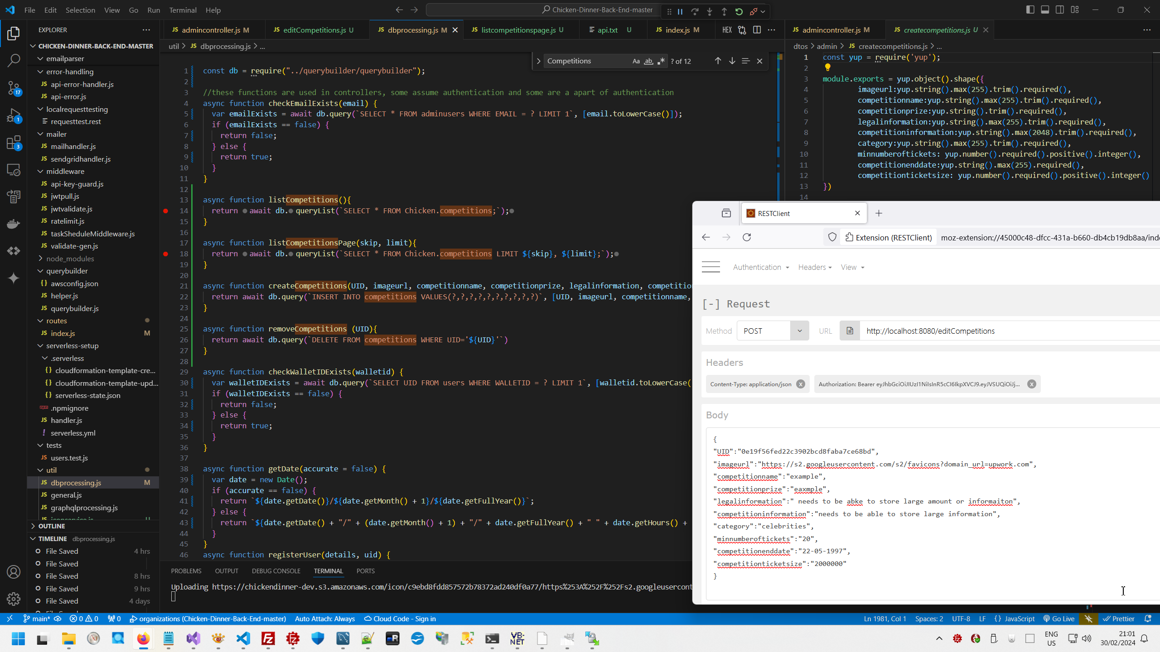This screenshot has height=652, width=1160.
Task: Open Run and Debug view icon
Action: (14, 115)
